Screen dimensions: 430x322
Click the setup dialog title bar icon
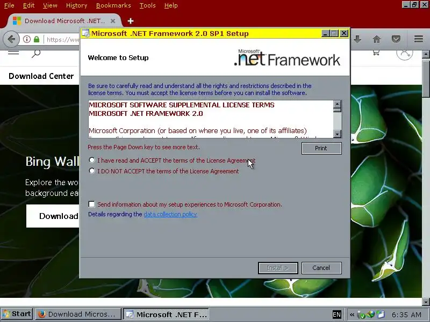[x=86, y=33]
